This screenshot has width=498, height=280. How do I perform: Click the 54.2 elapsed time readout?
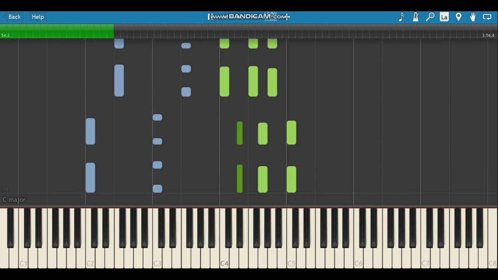5,35
